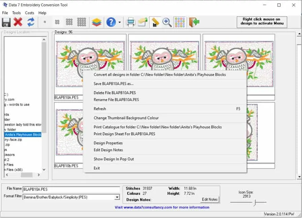Select the single-square smallest thumbnail size icon
Image resolution: width=302 pixels, height=218 pixels.
(x=45, y=22)
